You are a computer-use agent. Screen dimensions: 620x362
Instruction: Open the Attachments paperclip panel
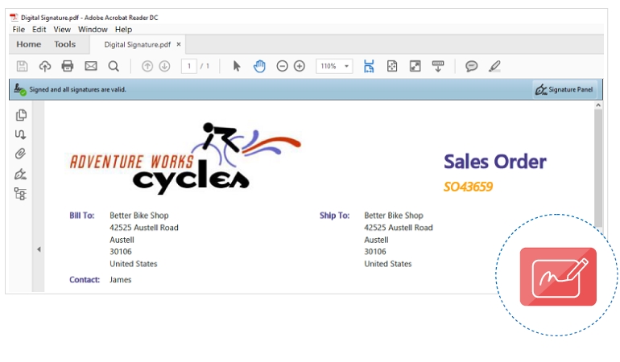[x=21, y=154]
